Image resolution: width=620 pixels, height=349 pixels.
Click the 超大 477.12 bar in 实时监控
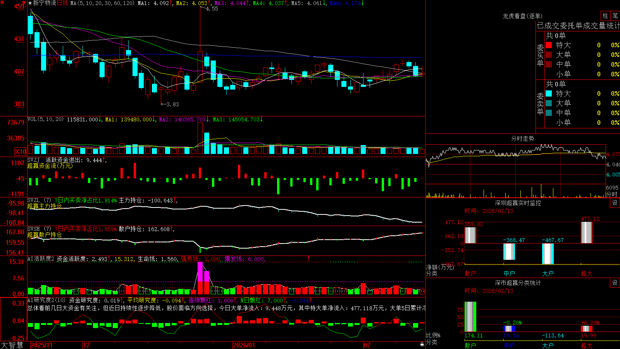[587, 233]
